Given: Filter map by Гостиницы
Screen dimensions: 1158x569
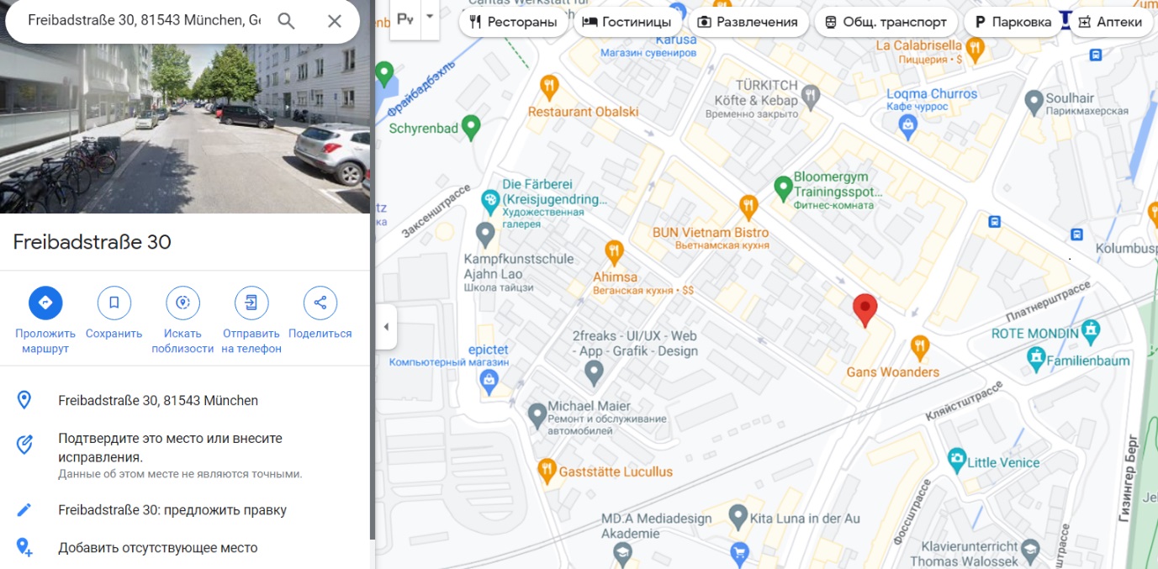Looking at the screenshot, I should point(627,22).
